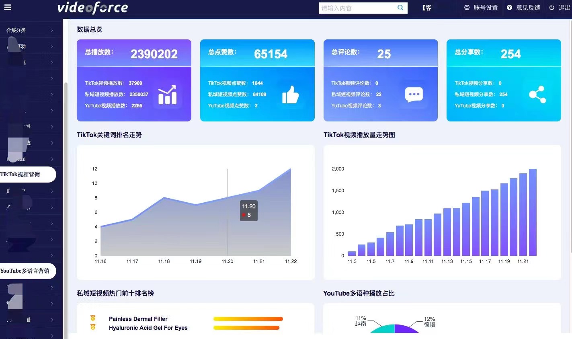The image size is (572, 339).
Task: Click TikTok视频点赞数 1044 row
Action: point(235,83)
